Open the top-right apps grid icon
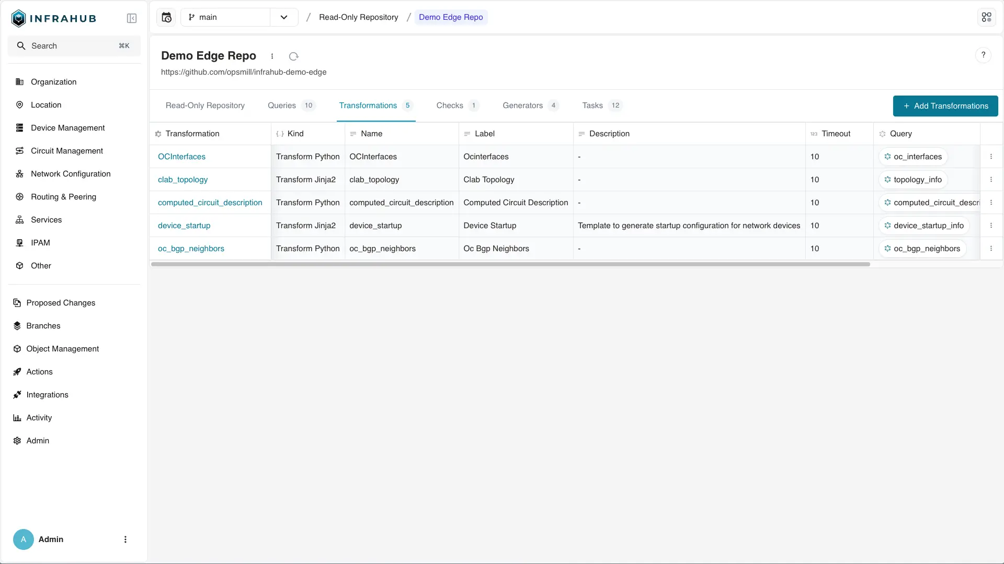This screenshot has width=1004, height=564. 986,17
